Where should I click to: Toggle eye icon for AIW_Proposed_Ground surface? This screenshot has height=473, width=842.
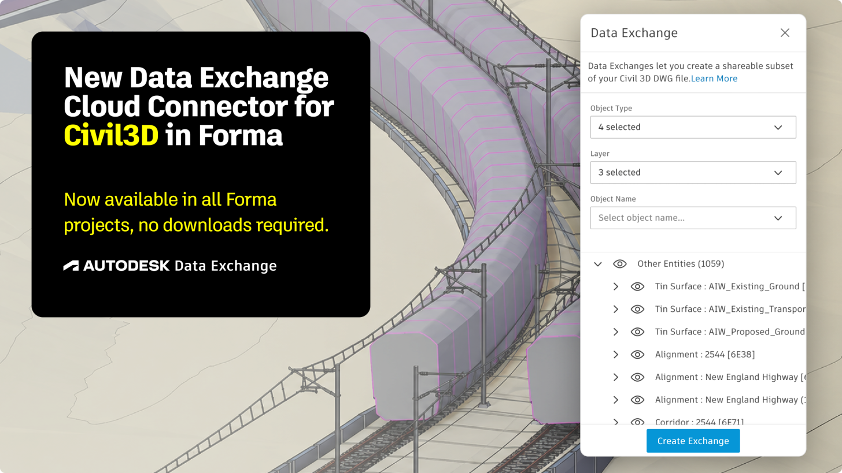pos(637,332)
